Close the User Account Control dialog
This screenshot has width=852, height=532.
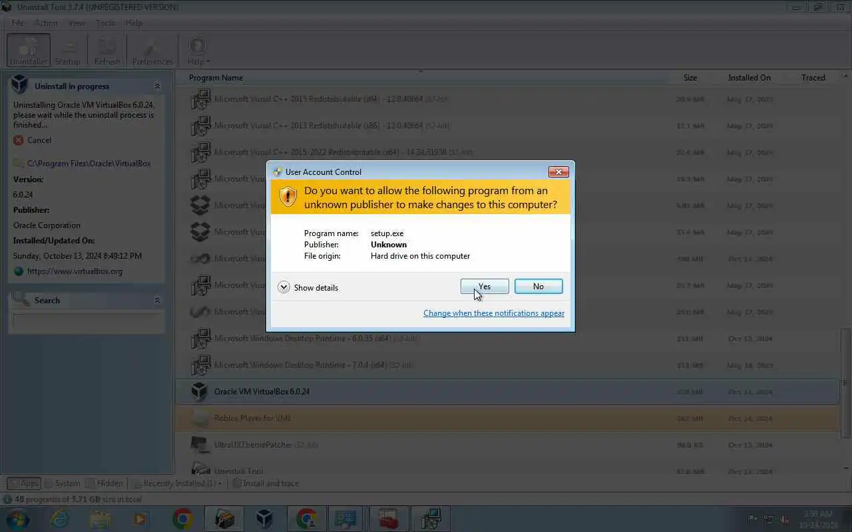[558, 172]
